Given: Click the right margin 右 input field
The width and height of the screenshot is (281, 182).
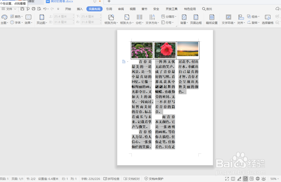Looking at the screenshot, I should pyautogui.click(x=91, y=22).
